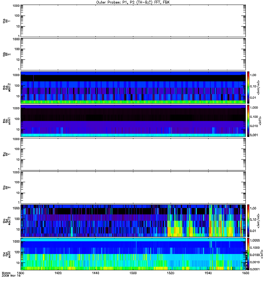266x283 pixels.
Task: Click the 10 tick label of thc fff 2
Action: (x=18, y=193)
